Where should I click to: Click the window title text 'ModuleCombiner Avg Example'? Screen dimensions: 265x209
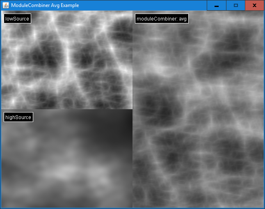(x=45, y=5)
